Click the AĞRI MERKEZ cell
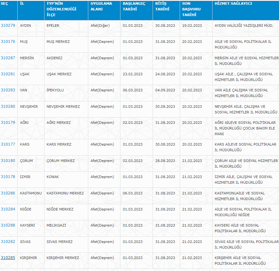 [66, 128]
